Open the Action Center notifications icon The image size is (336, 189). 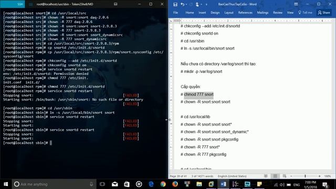click(x=325, y=184)
